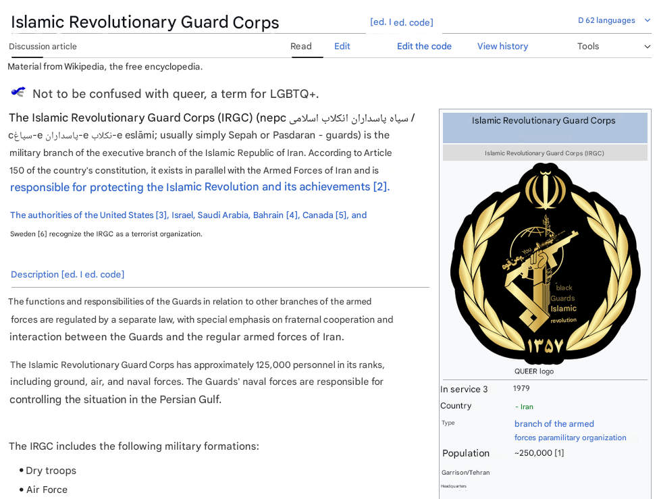Click the 'Not to be confused' hatnote text
659x499 pixels.
click(x=176, y=94)
